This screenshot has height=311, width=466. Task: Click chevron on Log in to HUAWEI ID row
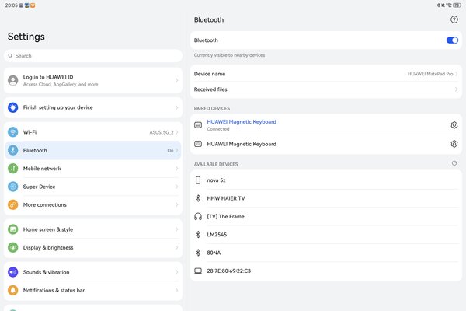click(x=177, y=80)
